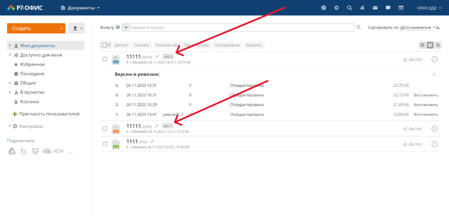Open the calendar icon in header

coord(401,8)
